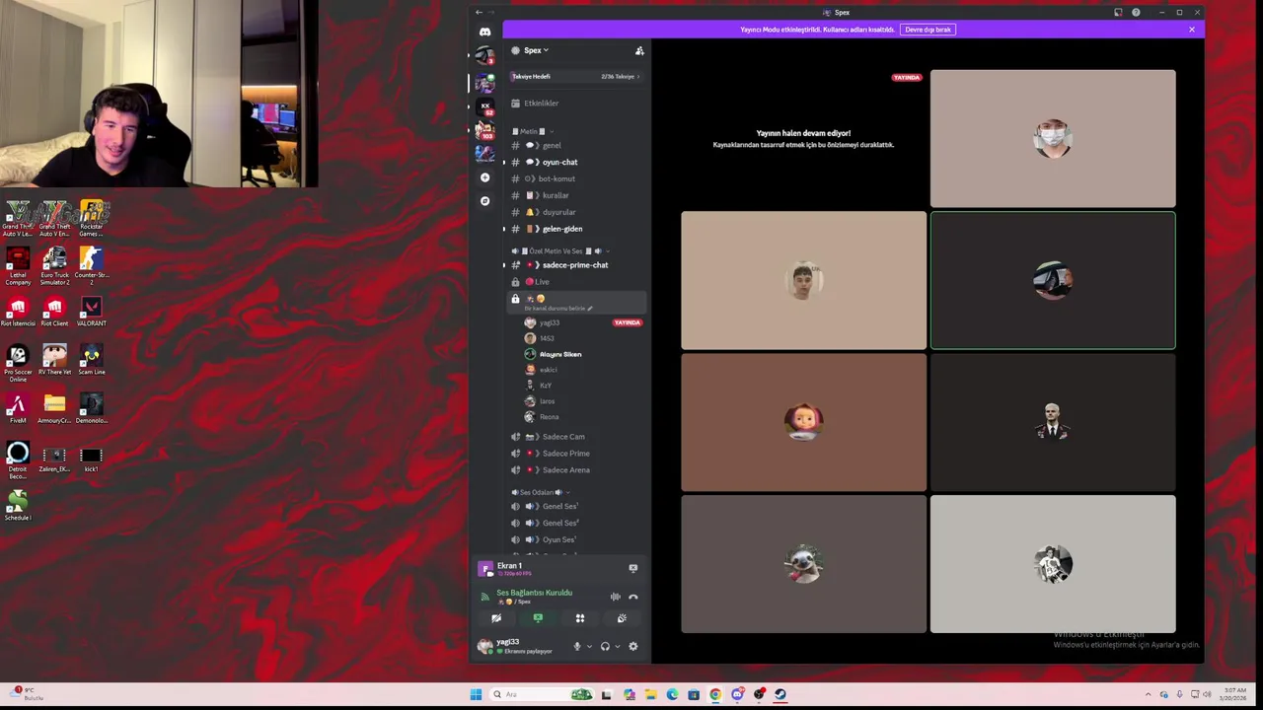Click the mask-avatar participant video tile

[1053, 138]
